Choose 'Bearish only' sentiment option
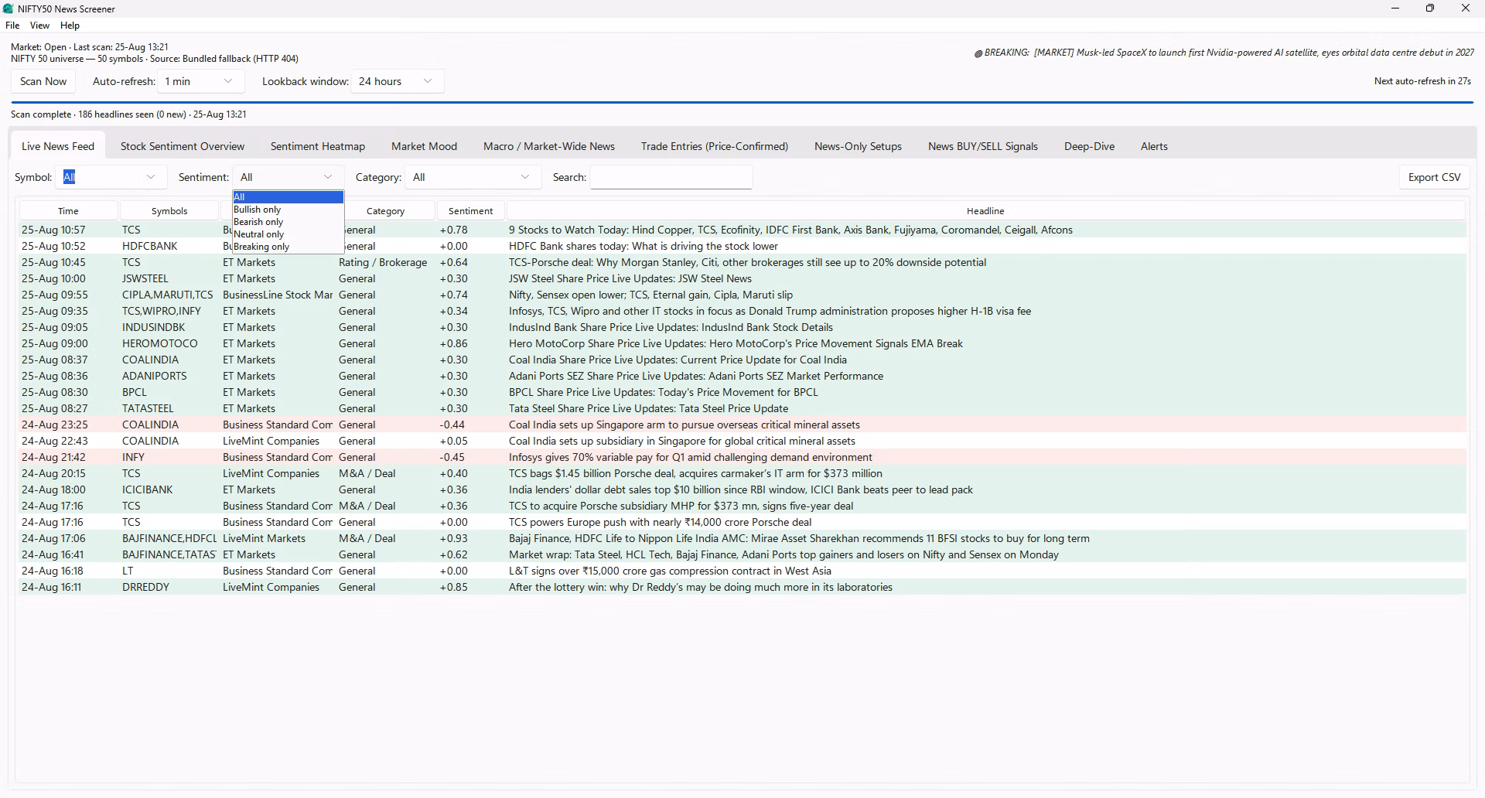This screenshot has height=798, width=1485. click(288, 222)
